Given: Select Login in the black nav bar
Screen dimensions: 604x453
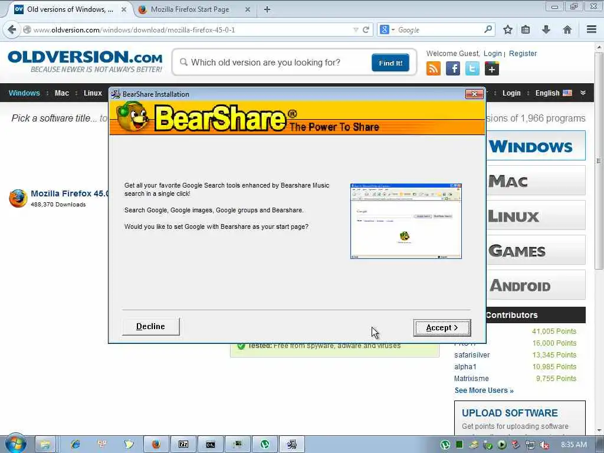Looking at the screenshot, I should 511,93.
